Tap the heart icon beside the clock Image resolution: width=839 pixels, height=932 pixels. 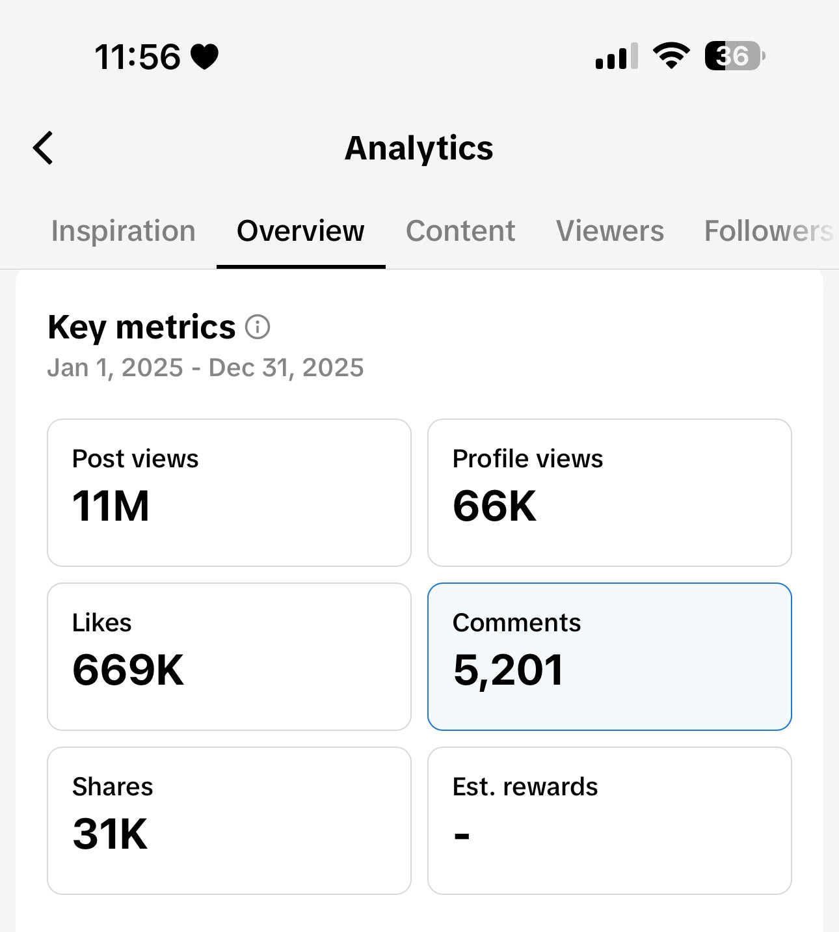pos(204,57)
